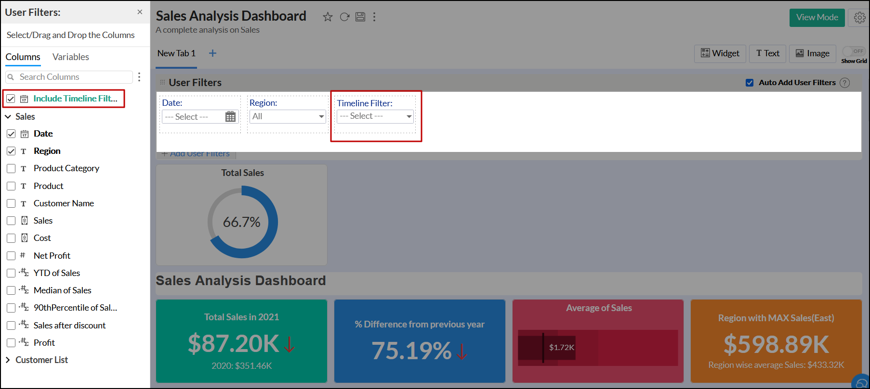This screenshot has width=870, height=389.
Task: Select the % Difference from previous year card
Action: (420, 341)
